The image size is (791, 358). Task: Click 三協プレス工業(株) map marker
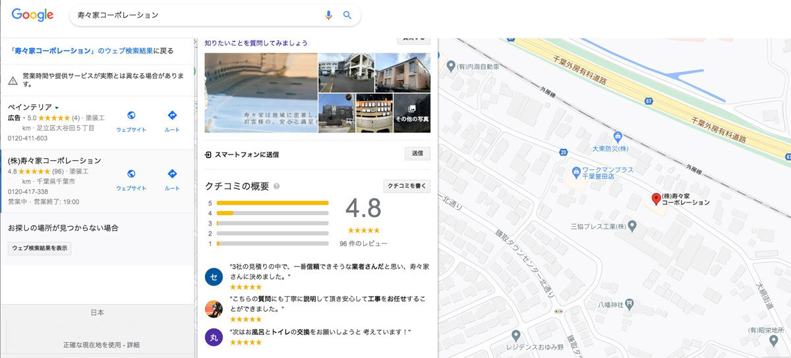(x=632, y=227)
